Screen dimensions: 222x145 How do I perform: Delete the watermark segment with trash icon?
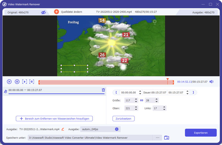coord(104,90)
